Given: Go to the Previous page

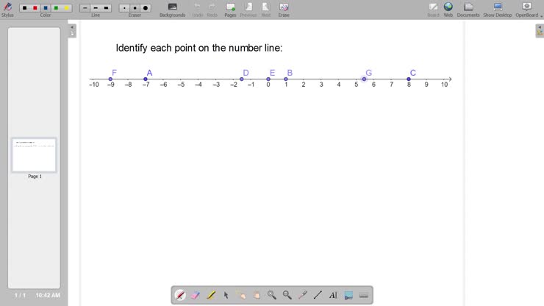Looking at the screenshot, I should (248, 10).
